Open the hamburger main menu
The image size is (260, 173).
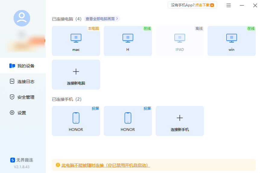229,5
